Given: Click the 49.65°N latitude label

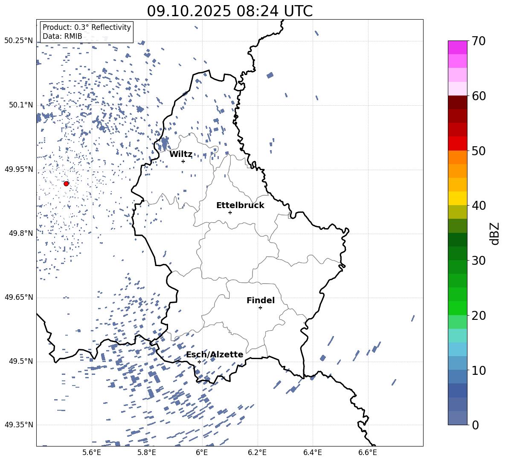Looking at the screenshot, I should [x=19, y=297].
